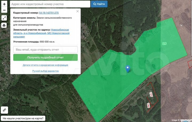Click the email input for the report

(x=45, y=50)
